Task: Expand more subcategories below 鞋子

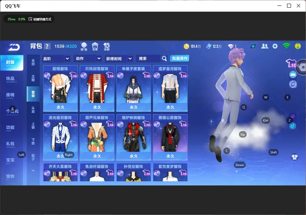Action: (x=33, y=171)
